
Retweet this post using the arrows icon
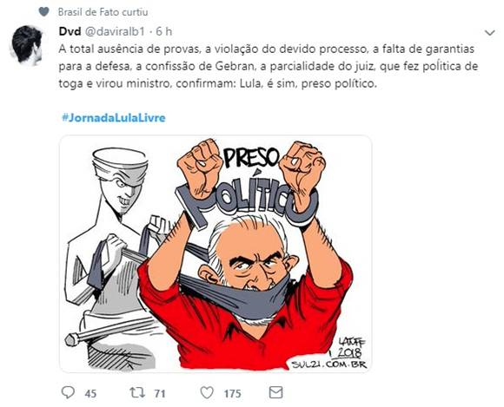pyautogui.click(x=137, y=392)
